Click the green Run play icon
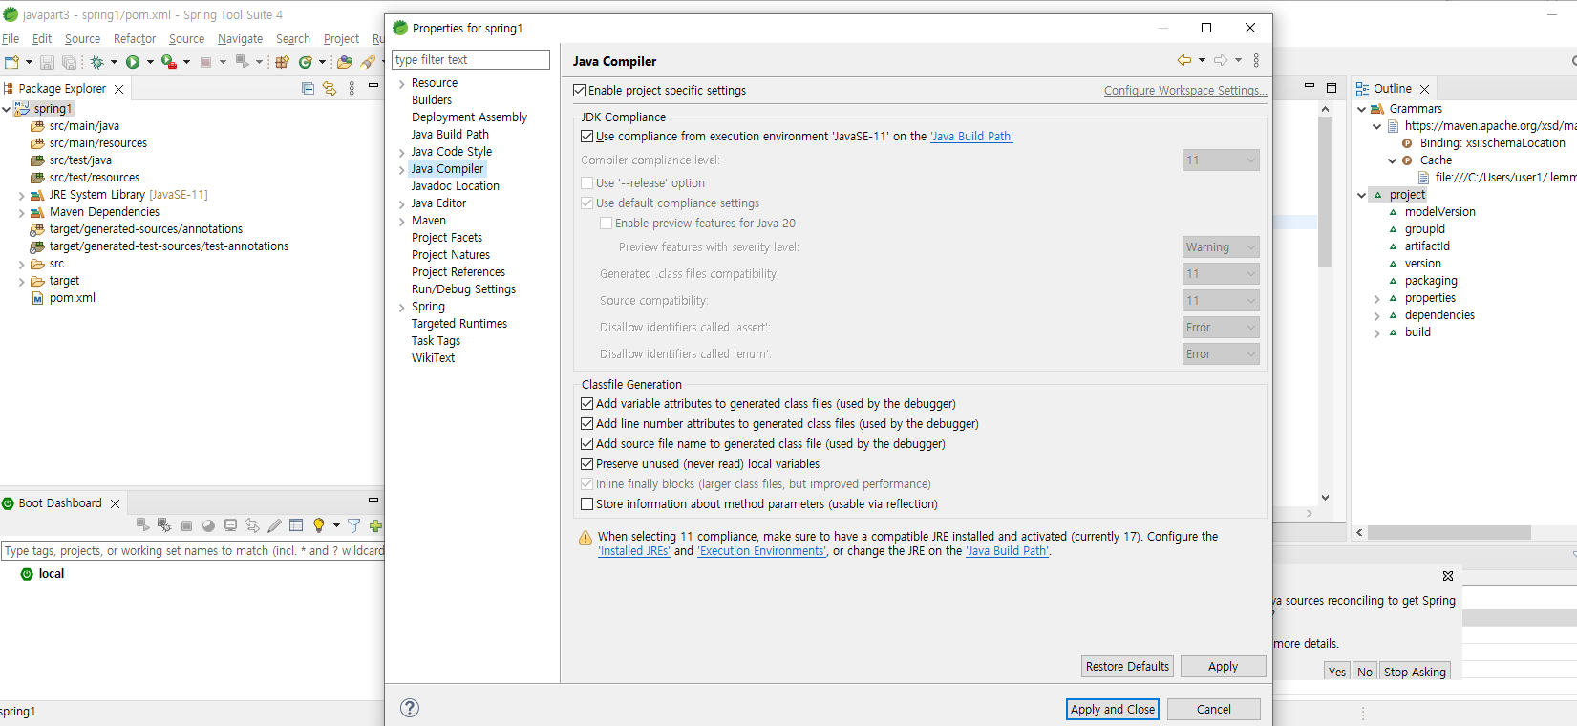The image size is (1577, 726). [133, 62]
